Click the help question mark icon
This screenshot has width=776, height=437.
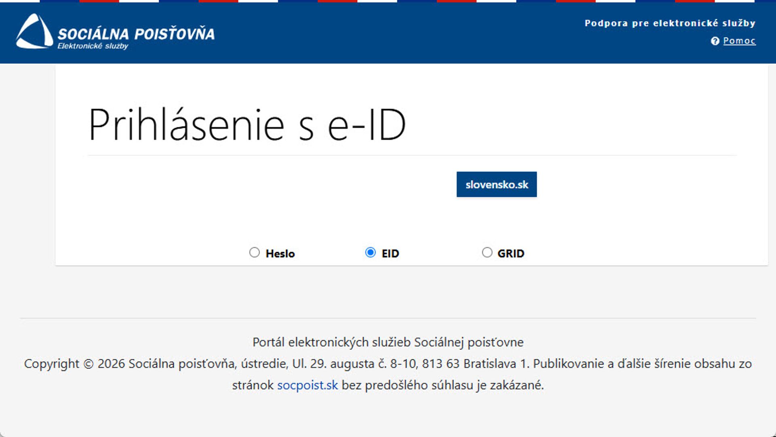(x=715, y=41)
